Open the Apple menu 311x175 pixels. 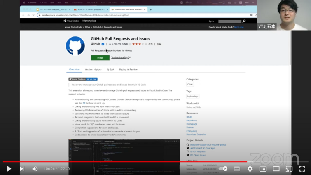coord(24,3)
